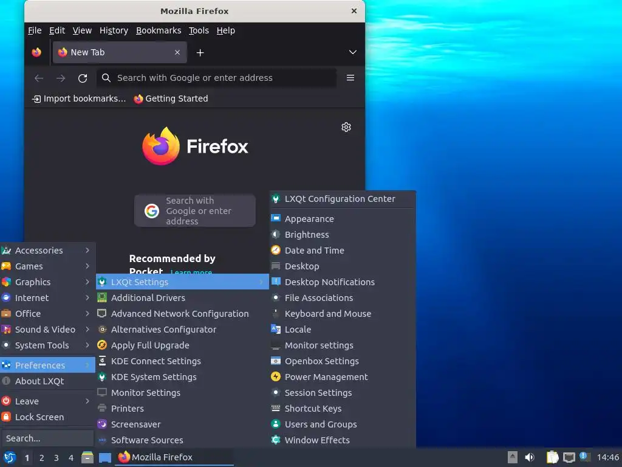Expand Leave submenu arrow
622x467 pixels.
(87, 401)
